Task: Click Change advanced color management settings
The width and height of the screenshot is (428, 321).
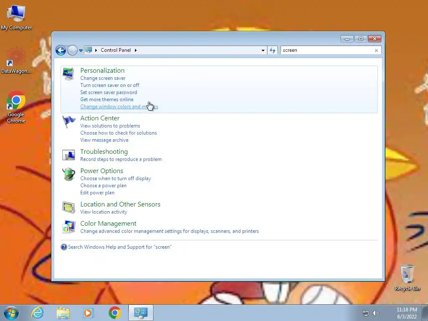Action: click(170, 231)
